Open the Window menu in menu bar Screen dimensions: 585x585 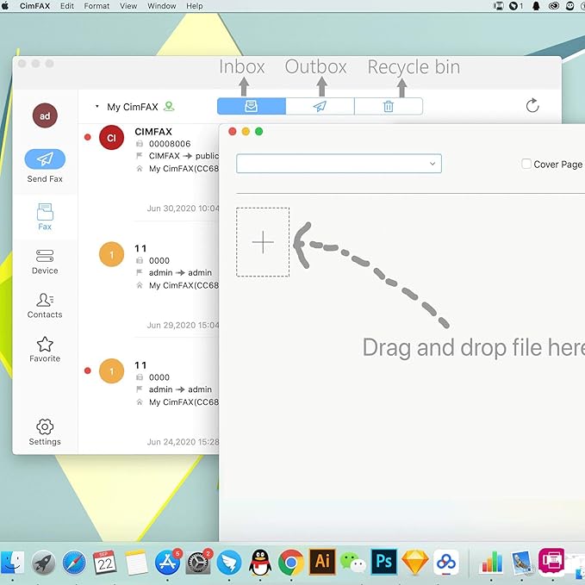pos(162,6)
